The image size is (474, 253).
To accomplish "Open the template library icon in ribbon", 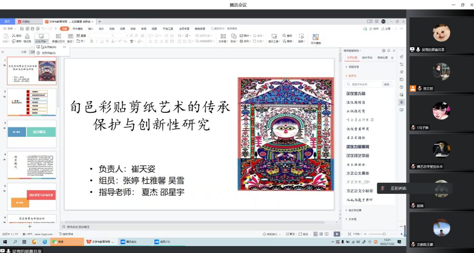I will click(x=316, y=37).
